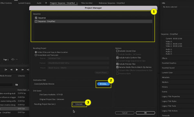Screen dimensions: 194x117
Task: Toggle Include Preview Files checkbox
Action: [x=117, y=64]
